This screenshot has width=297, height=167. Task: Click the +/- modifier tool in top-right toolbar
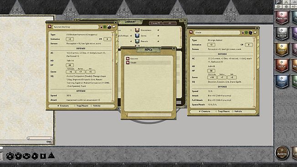[294, 6]
